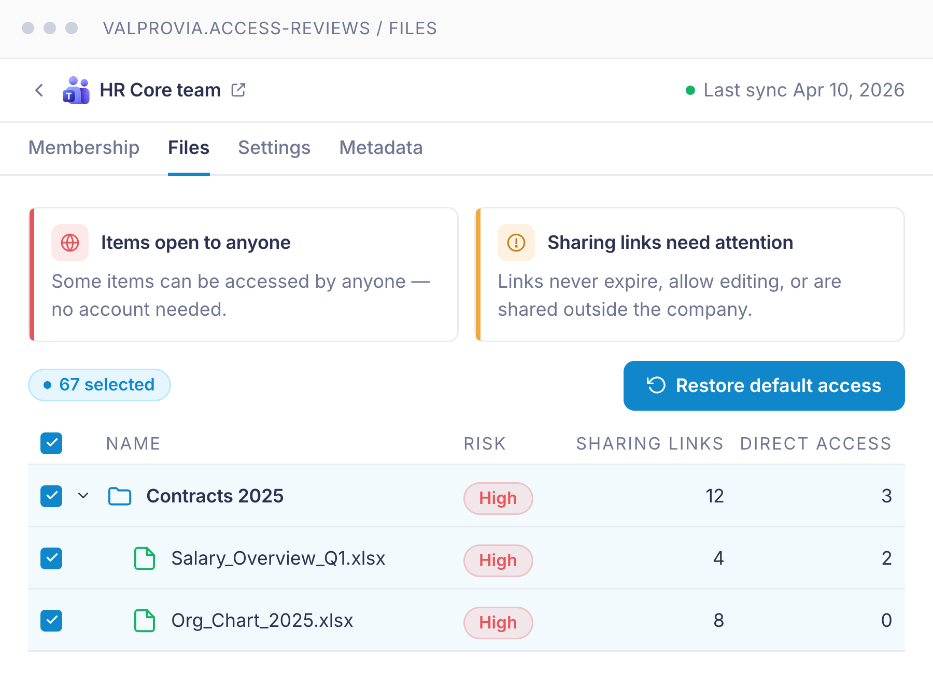The width and height of the screenshot is (933, 700).
Task: Click High risk badge for Salary_Overview_Q1.xlsx
Action: click(498, 561)
